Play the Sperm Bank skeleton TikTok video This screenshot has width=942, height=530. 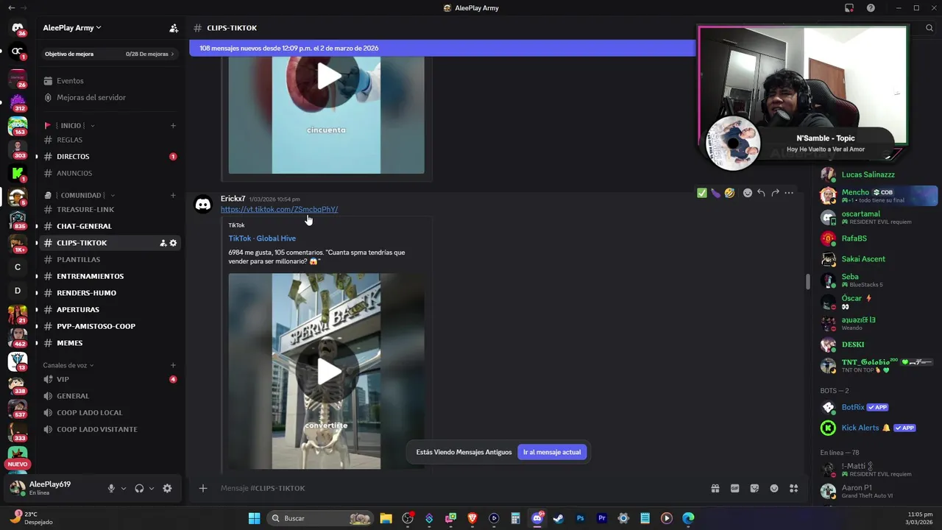329,372
